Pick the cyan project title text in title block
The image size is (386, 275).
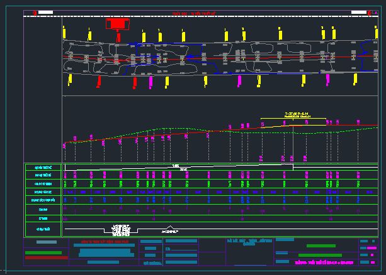coord(249,242)
